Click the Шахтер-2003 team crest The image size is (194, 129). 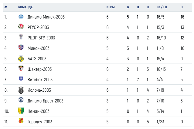click(x=21, y=68)
